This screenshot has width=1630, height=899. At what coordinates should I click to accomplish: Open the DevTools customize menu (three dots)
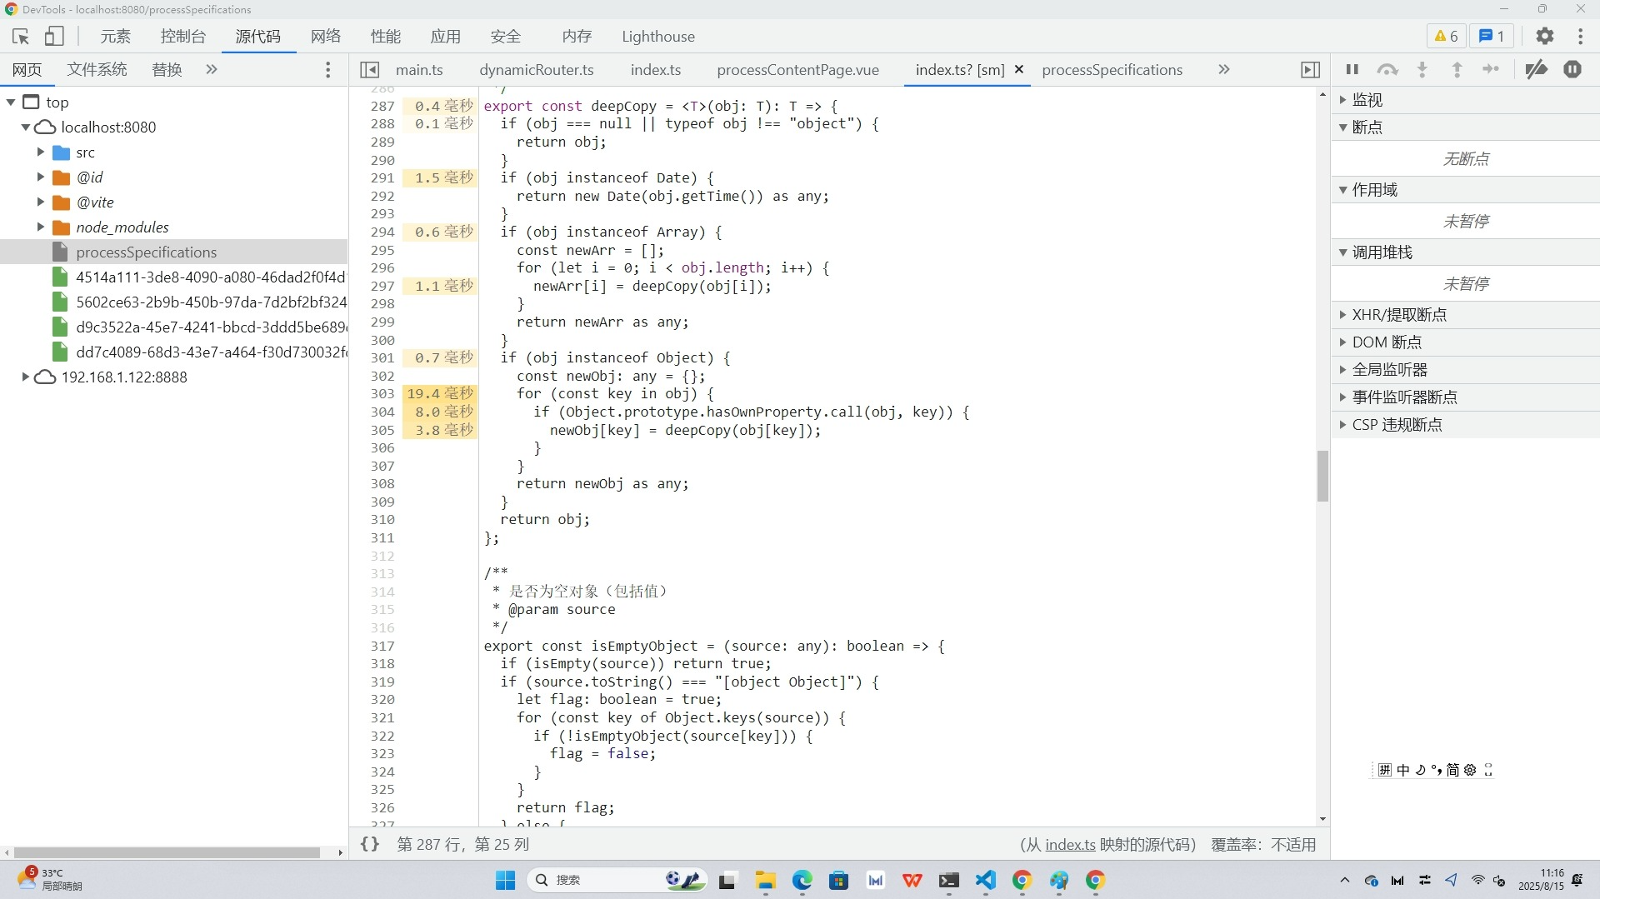1581,37
